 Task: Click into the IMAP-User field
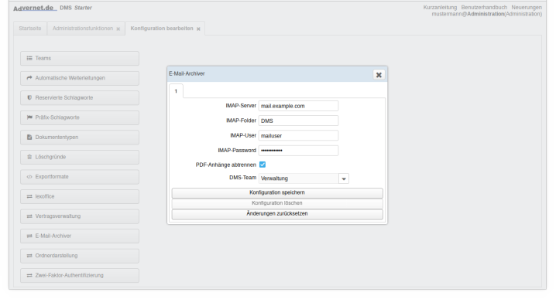tap(298, 135)
